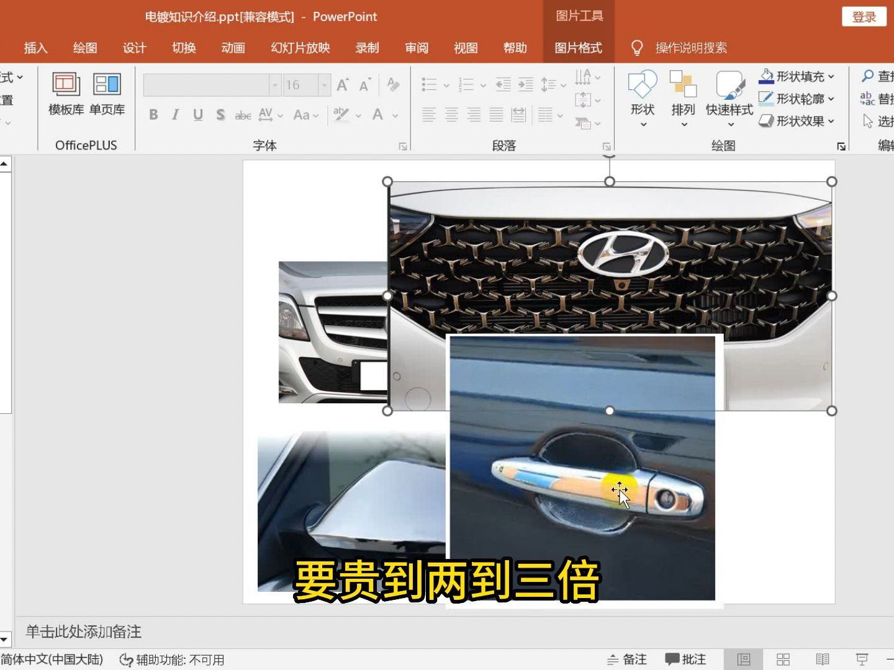
Task: Toggle Bold formatting
Action: point(153,115)
